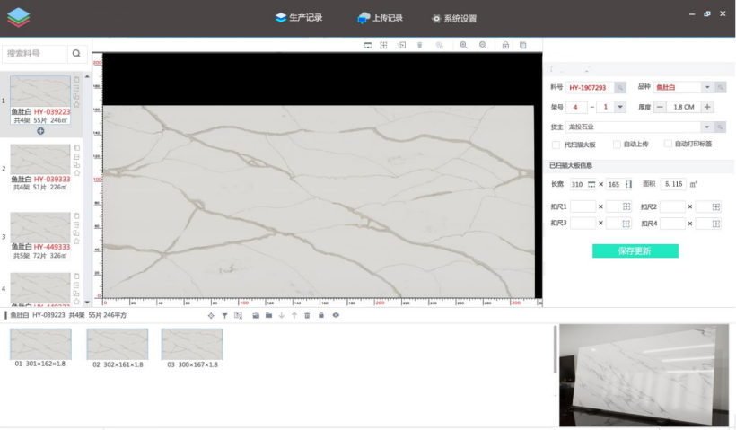Click the diamond target icon in slab toolbar
This screenshot has width=736, height=430.
coord(211,315)
